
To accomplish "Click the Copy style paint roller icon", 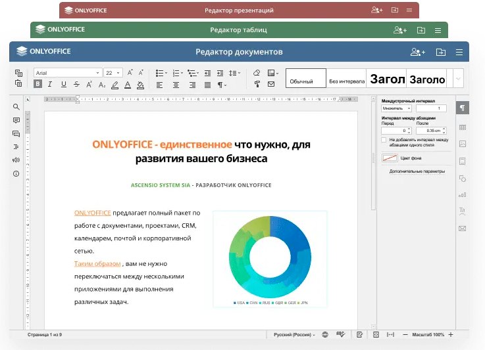I will coord(257,84).
